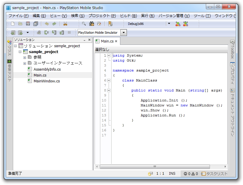Collapse the sample_project project node
The height and width of the screenshot is (185, 243).
[x=20, y=52]
